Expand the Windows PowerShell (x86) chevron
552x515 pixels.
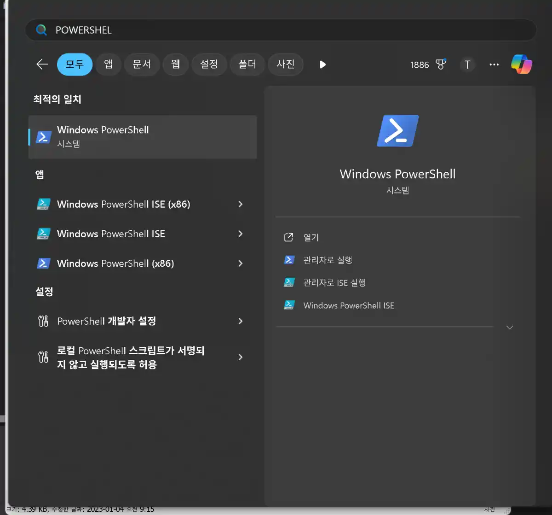[240, 263]
